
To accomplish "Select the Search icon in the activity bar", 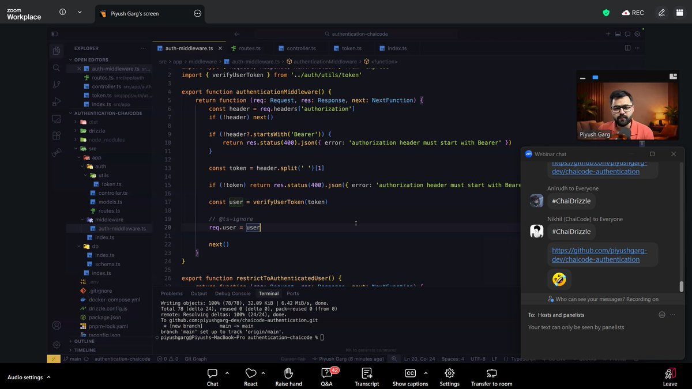I will (56, 67).
